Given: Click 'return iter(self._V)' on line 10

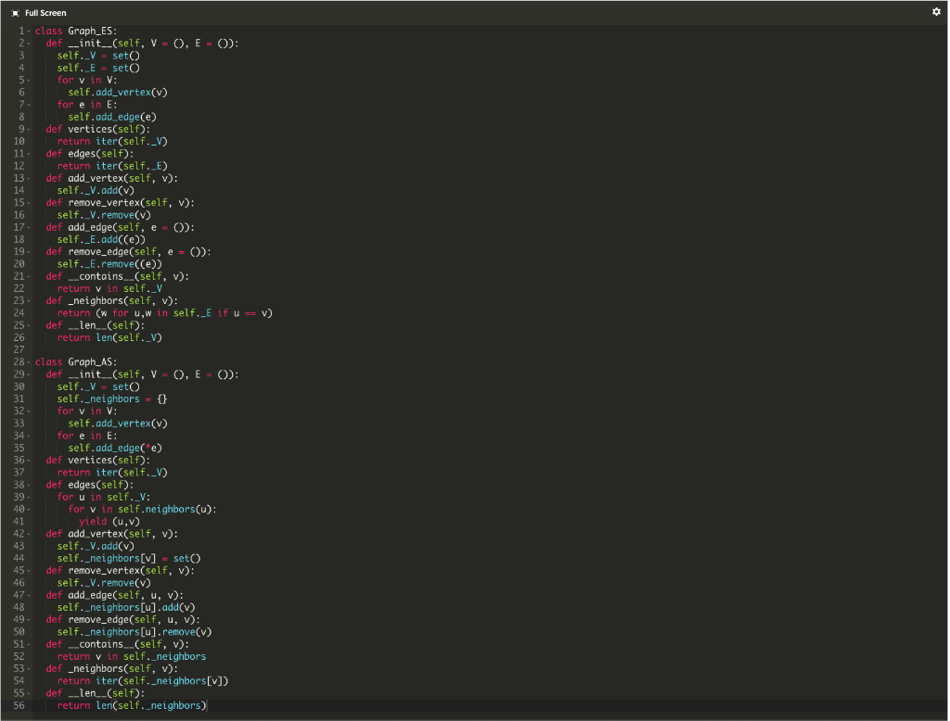Looking at the screenshot, I should pyautogui.click(x=112, y=142).
